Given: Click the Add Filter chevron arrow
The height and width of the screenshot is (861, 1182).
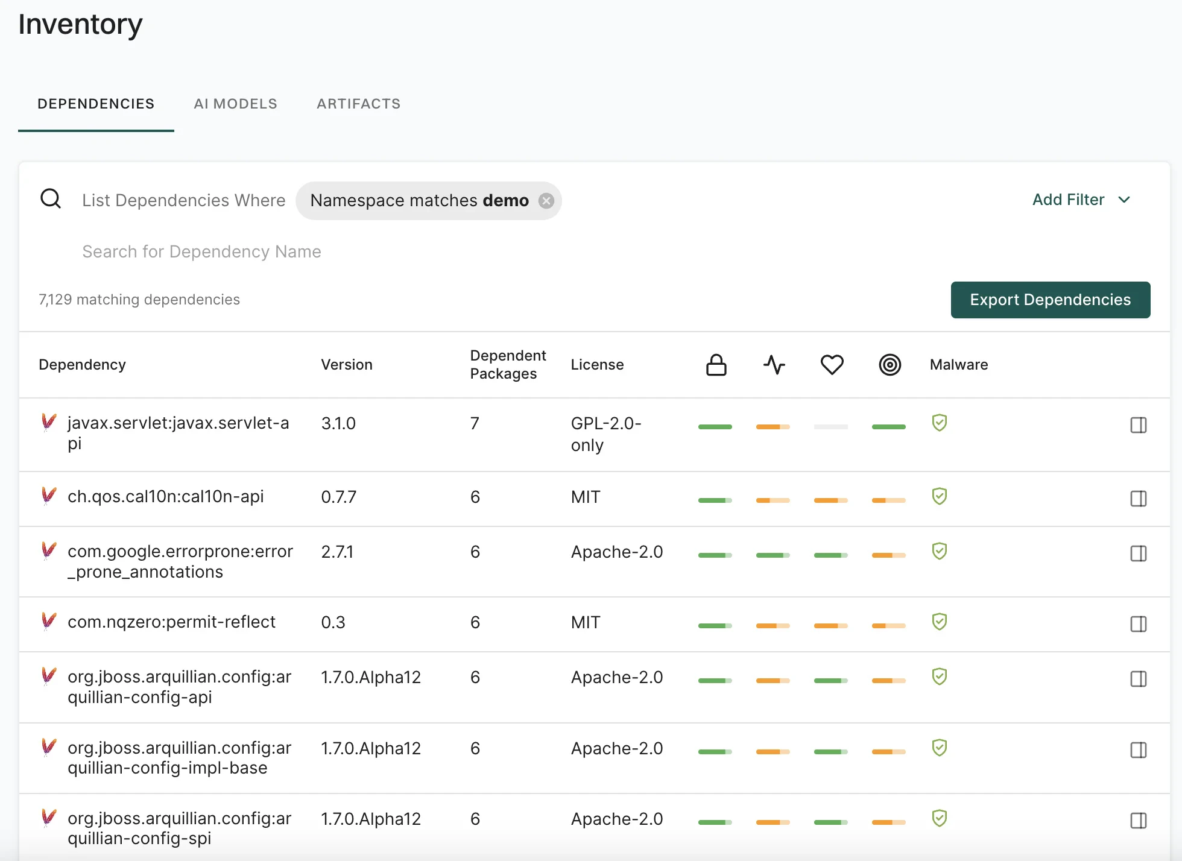Looking at the screenshot, I should pos(1124,200).
